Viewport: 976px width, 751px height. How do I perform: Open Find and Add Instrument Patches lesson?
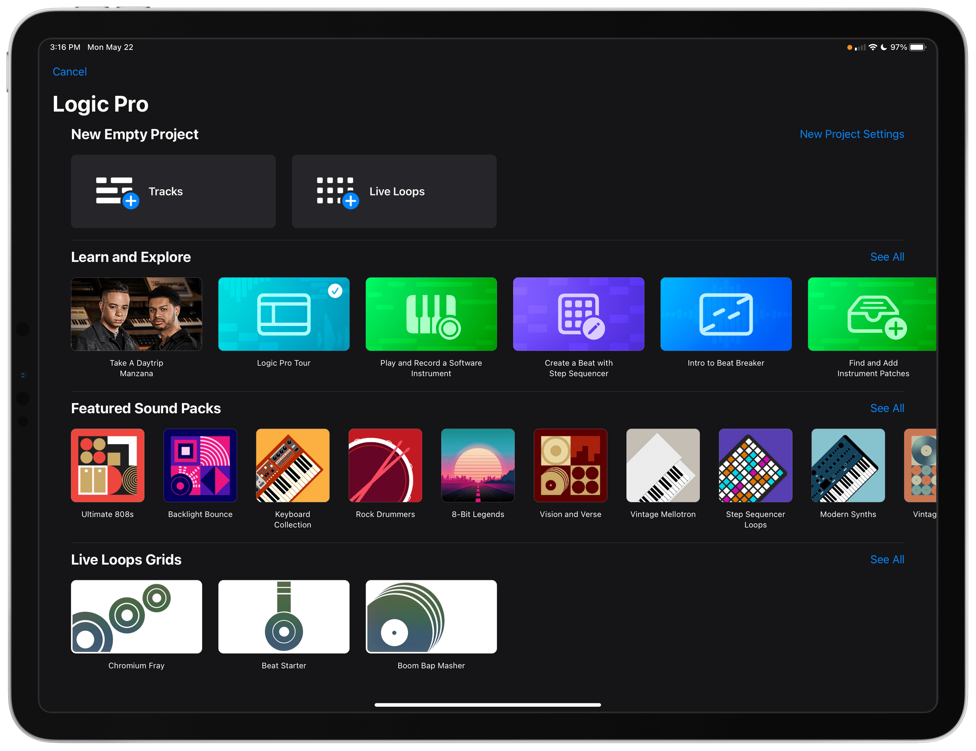[x=872, y=314]
